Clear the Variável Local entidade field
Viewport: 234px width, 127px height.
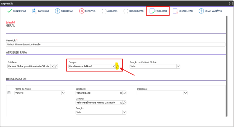tap(121, 93)
